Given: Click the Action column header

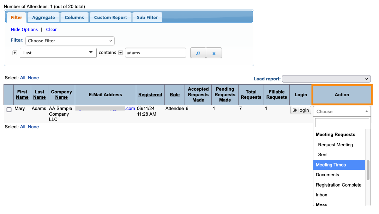Looking at the screenshot, I should click(342, 95).
